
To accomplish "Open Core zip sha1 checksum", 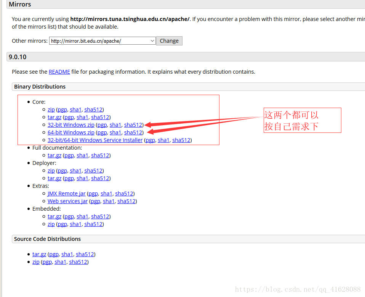I will point(76,110).
